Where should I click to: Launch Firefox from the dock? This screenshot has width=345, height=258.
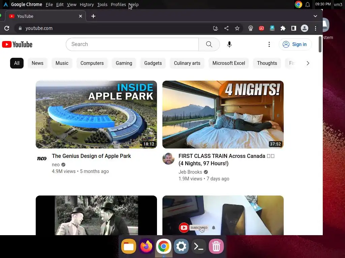[146, 246]
